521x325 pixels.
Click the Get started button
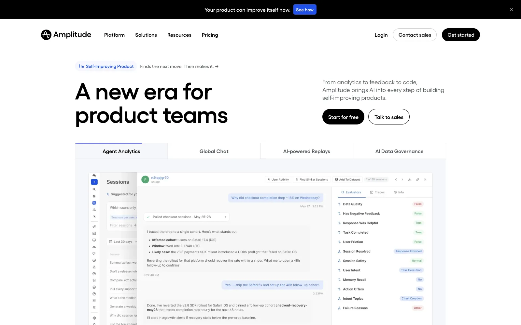pos(461,35)
